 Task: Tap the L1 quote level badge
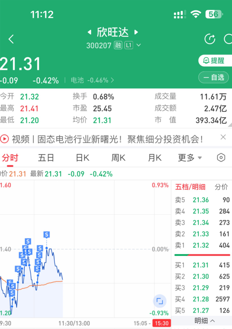pyautogui.click(x=129, y=45)
